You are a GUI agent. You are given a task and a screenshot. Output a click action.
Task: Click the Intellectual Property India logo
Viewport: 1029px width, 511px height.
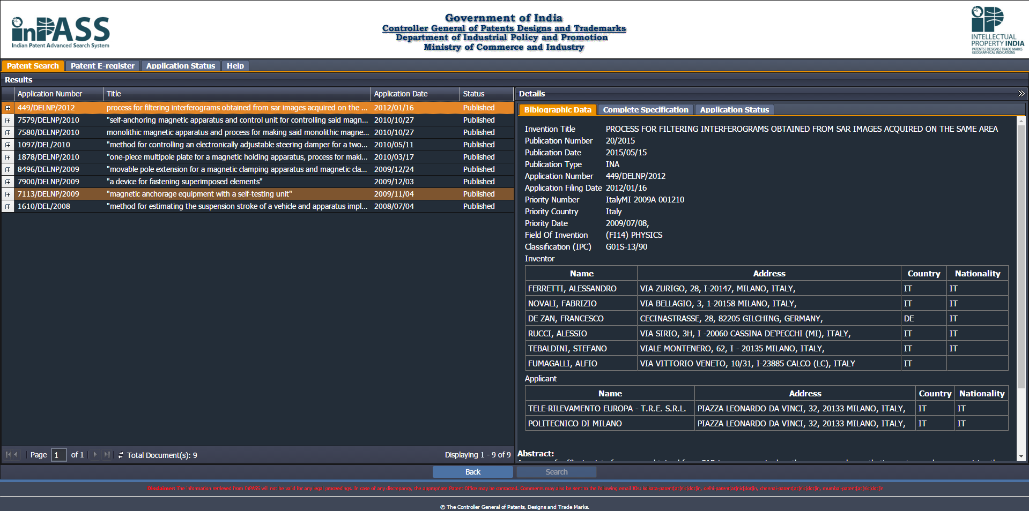click(x=997, y=30)
